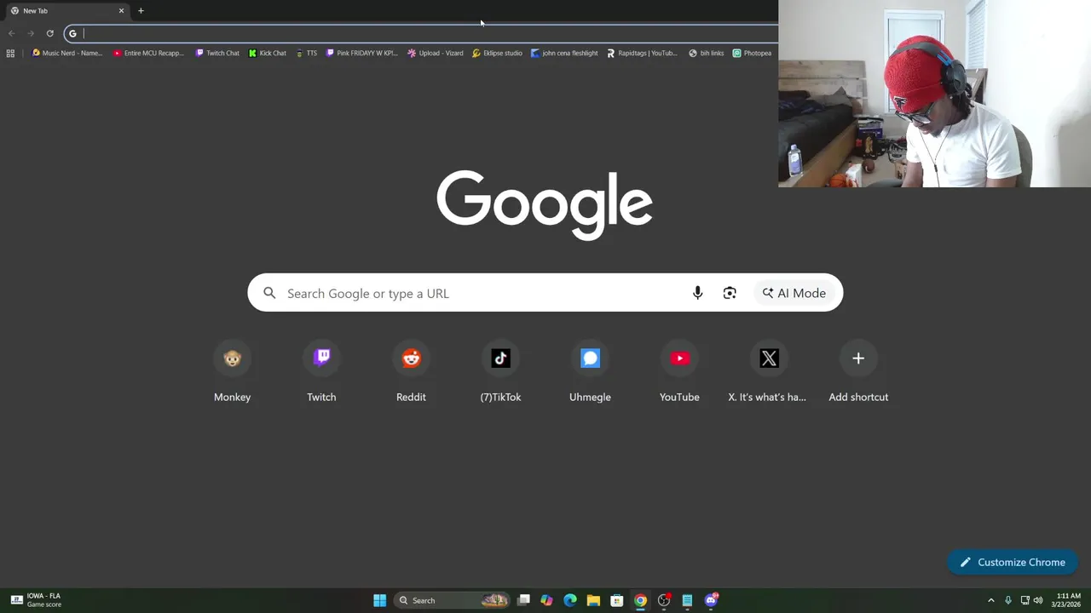The width and height of the screenshot is (1091, 613).
Task: Open the X shortcut tile
Action: tap(769, 373)
